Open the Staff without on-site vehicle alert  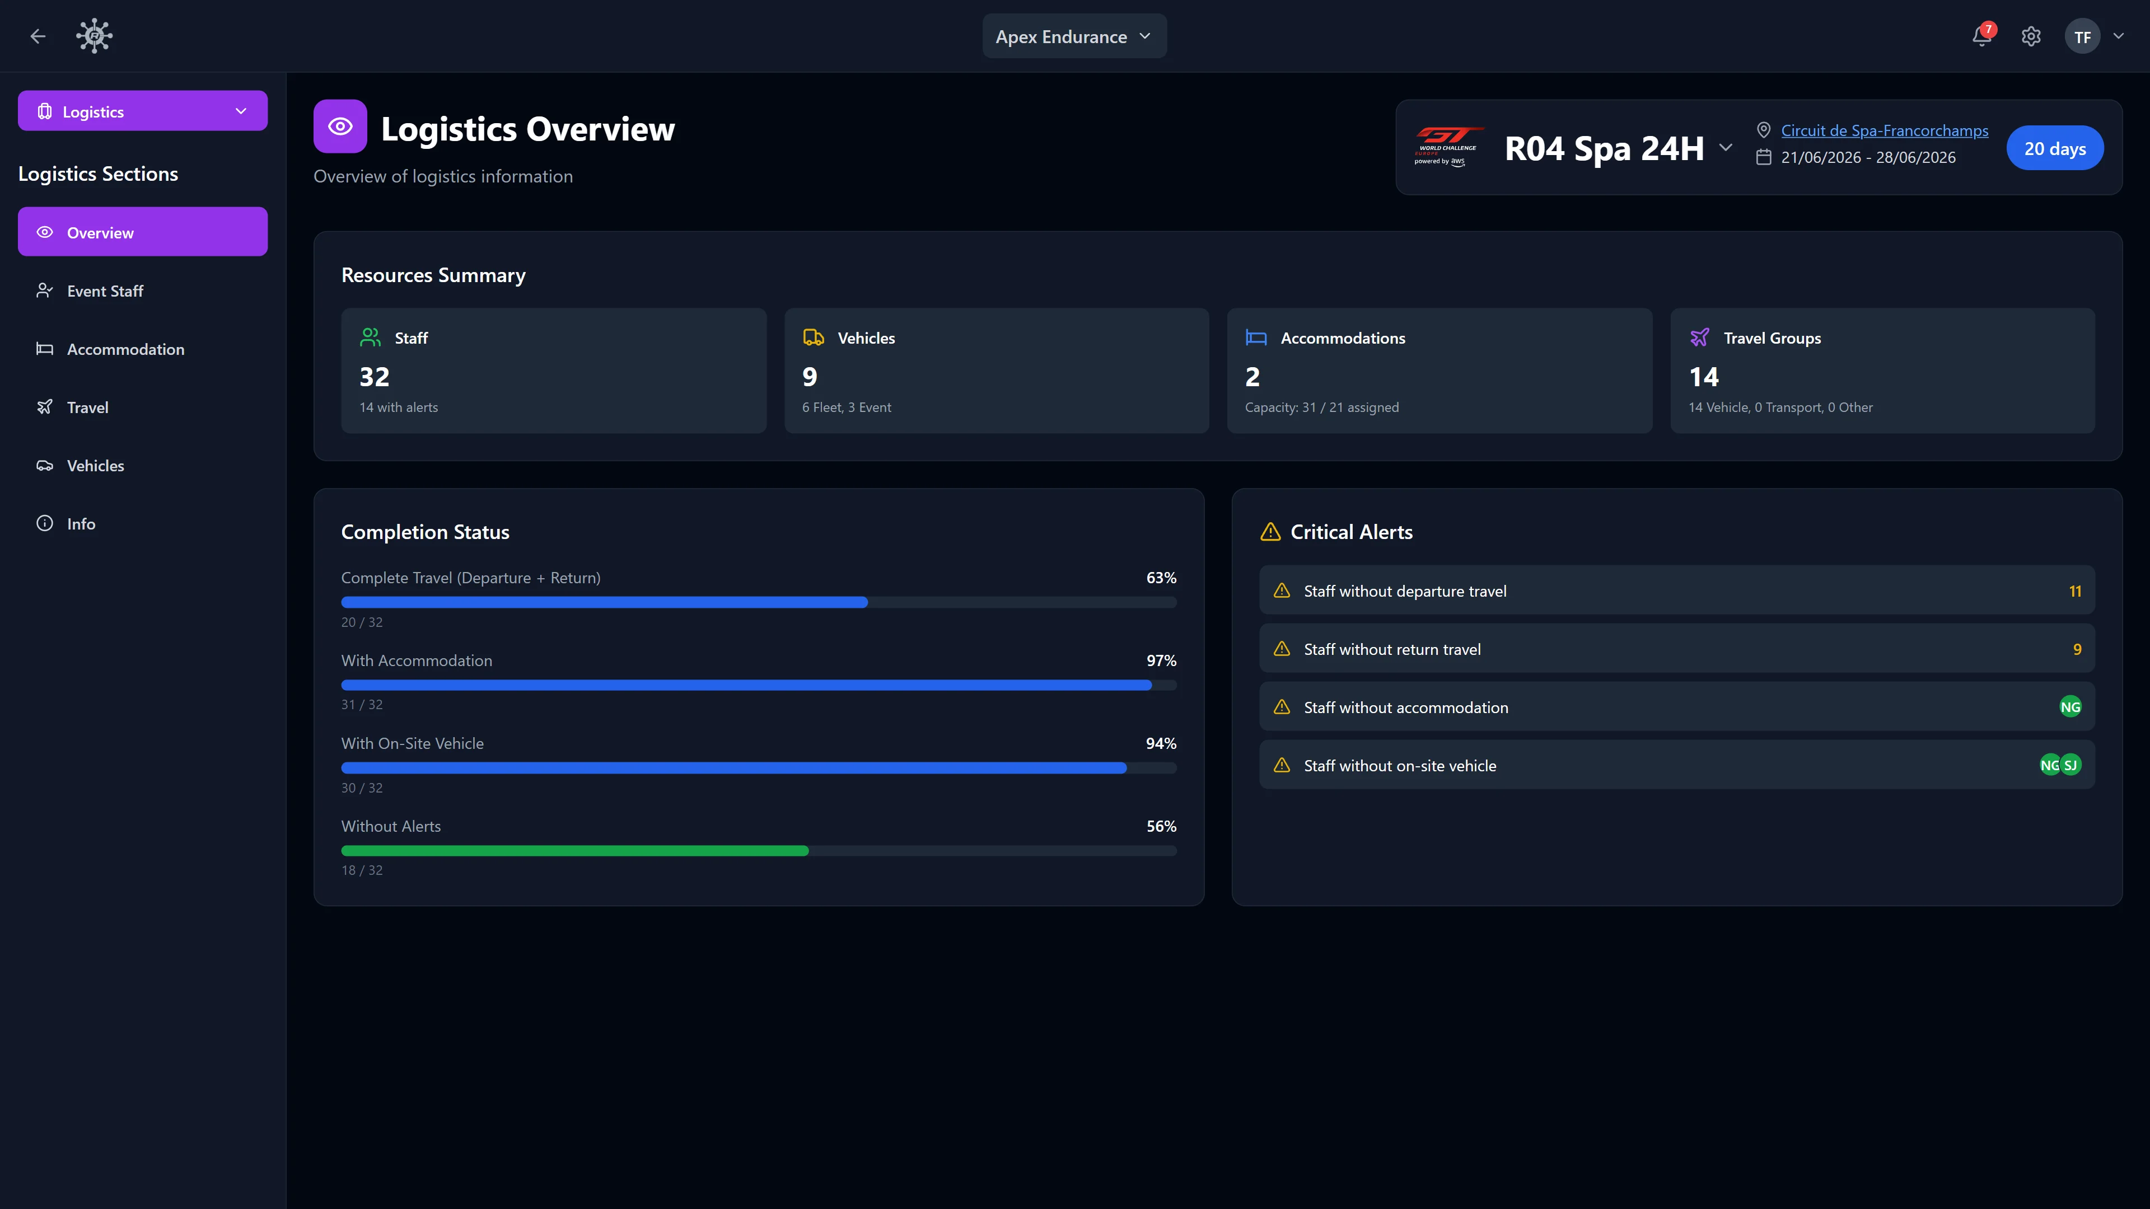click(1677, 765)
